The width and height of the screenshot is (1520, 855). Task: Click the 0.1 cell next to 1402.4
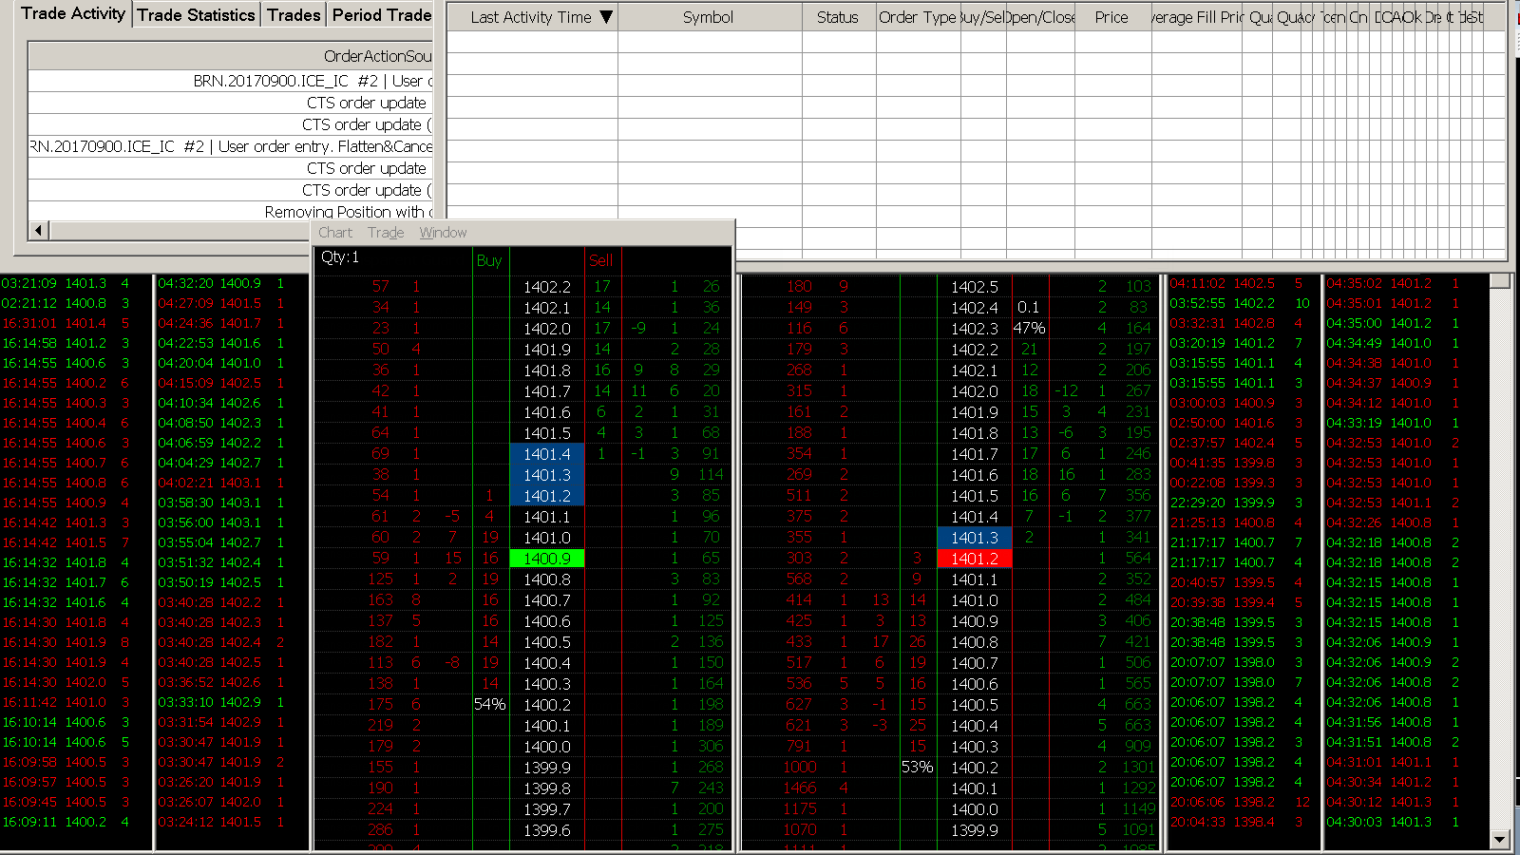[1030, 308]
